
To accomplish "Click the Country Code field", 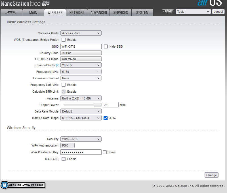I will pyautogui.click(x=81, y=53).
